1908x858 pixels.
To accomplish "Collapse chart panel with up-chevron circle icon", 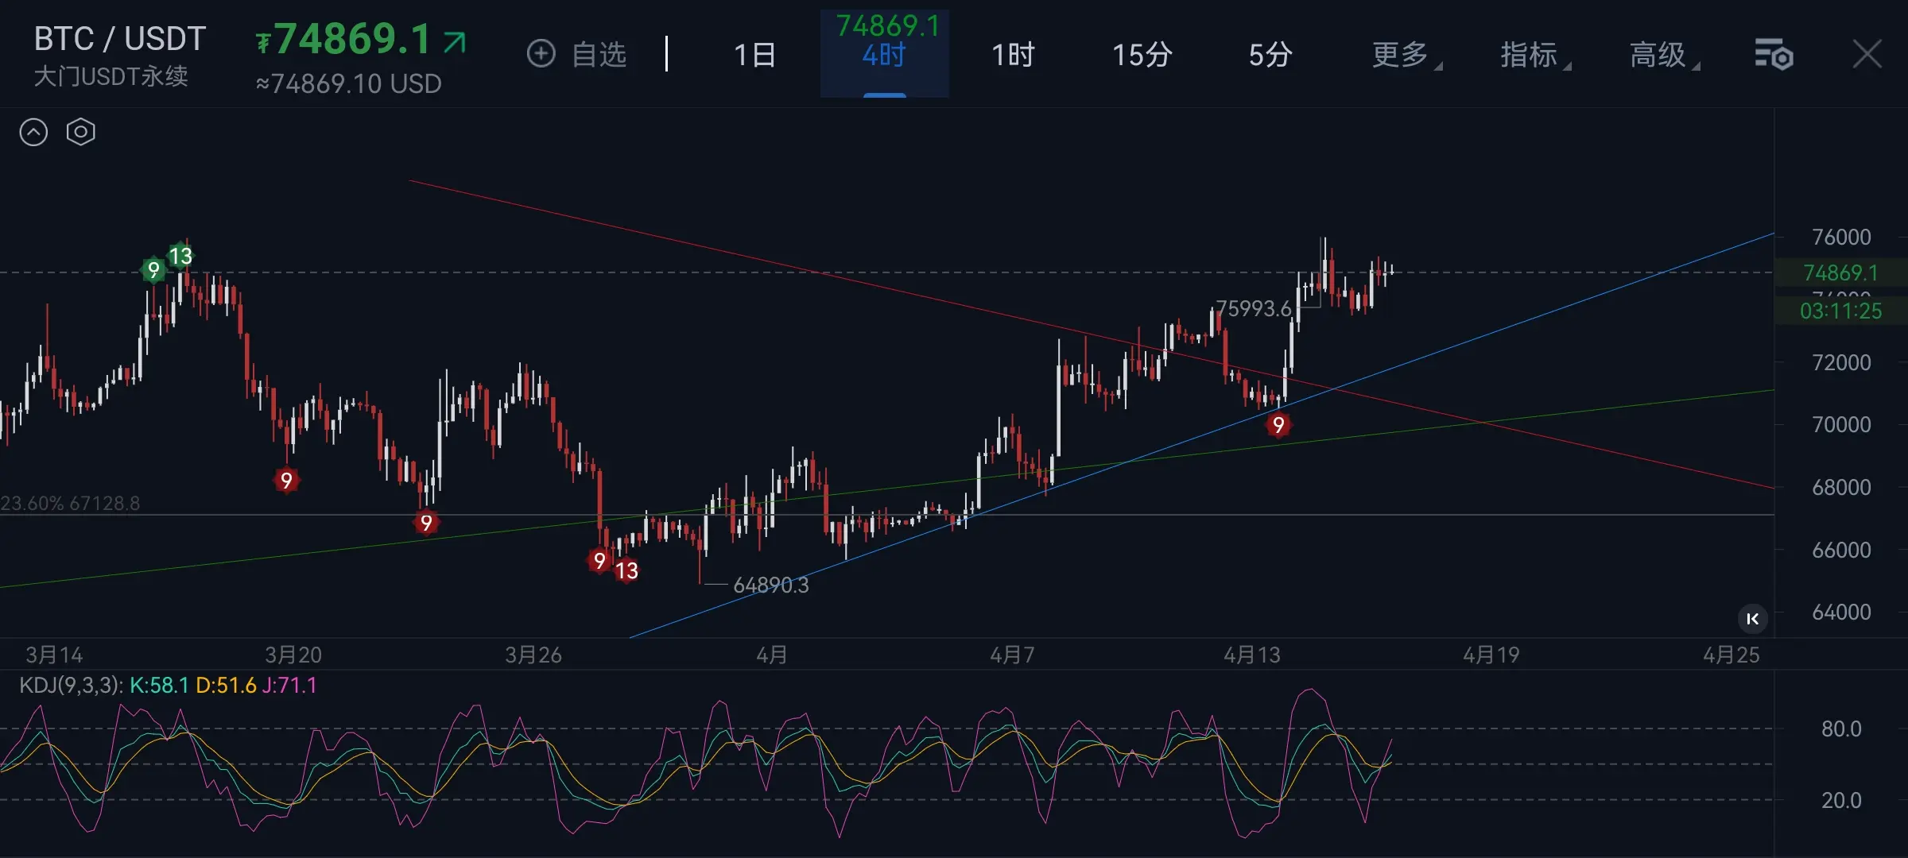I will tap(33, 132).
